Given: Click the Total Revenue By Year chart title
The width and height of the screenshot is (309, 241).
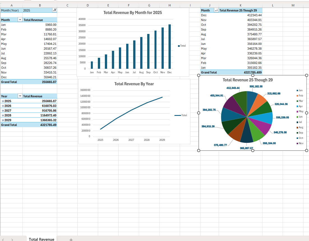Looking at the screenshot, I should (x=134, y=84).
